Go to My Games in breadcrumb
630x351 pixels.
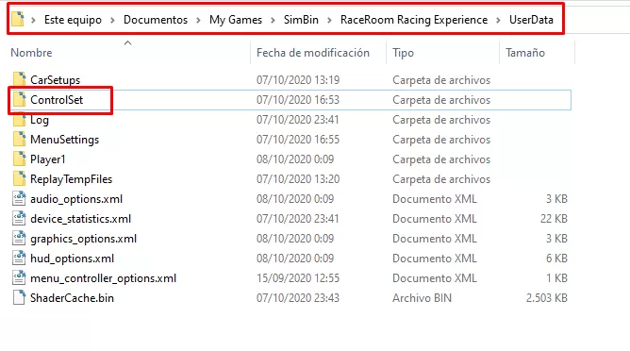pyautogui.click(x=236, y=20)
